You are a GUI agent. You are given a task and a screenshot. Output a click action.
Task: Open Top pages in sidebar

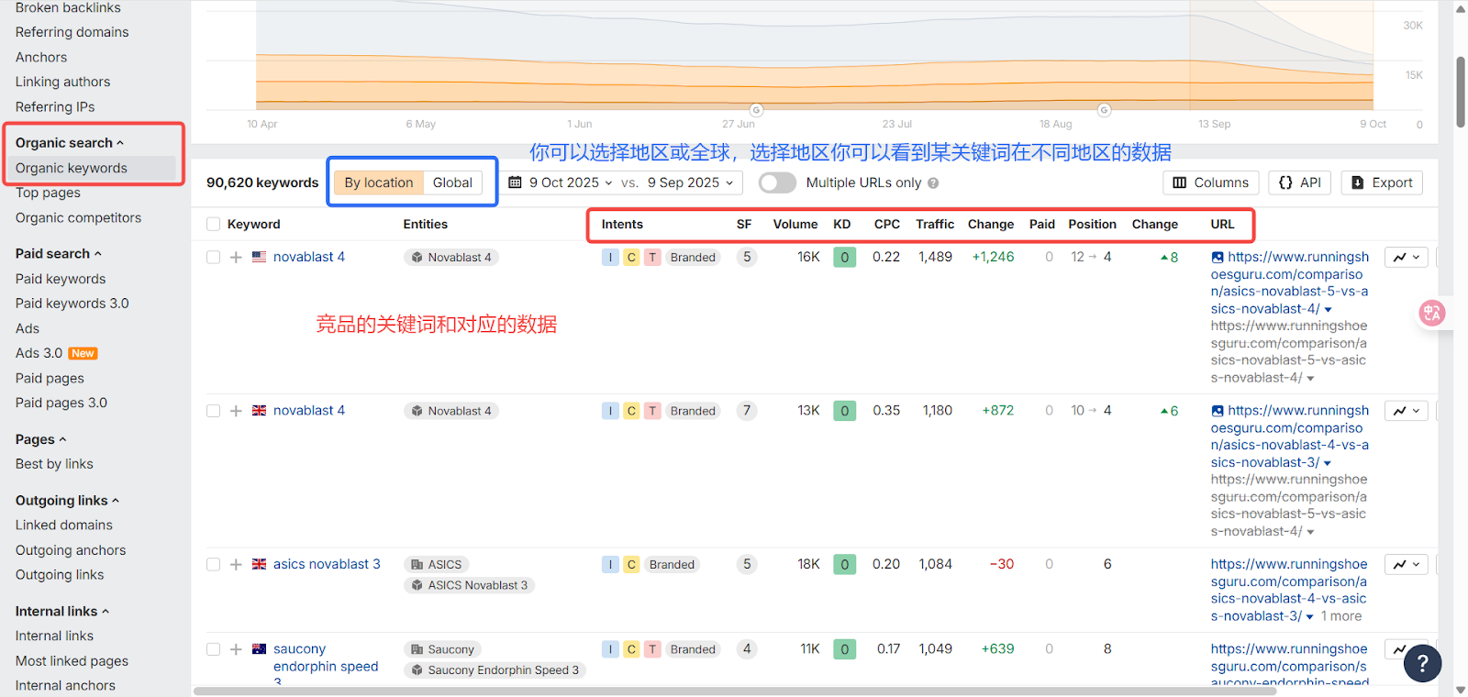[48, 193]
